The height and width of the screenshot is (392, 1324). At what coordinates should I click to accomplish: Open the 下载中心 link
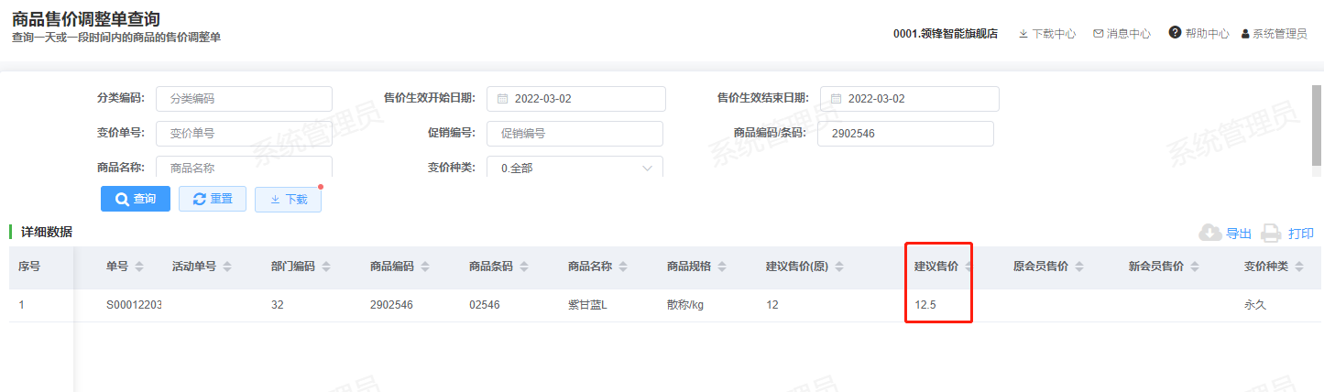click(1054, 34)
